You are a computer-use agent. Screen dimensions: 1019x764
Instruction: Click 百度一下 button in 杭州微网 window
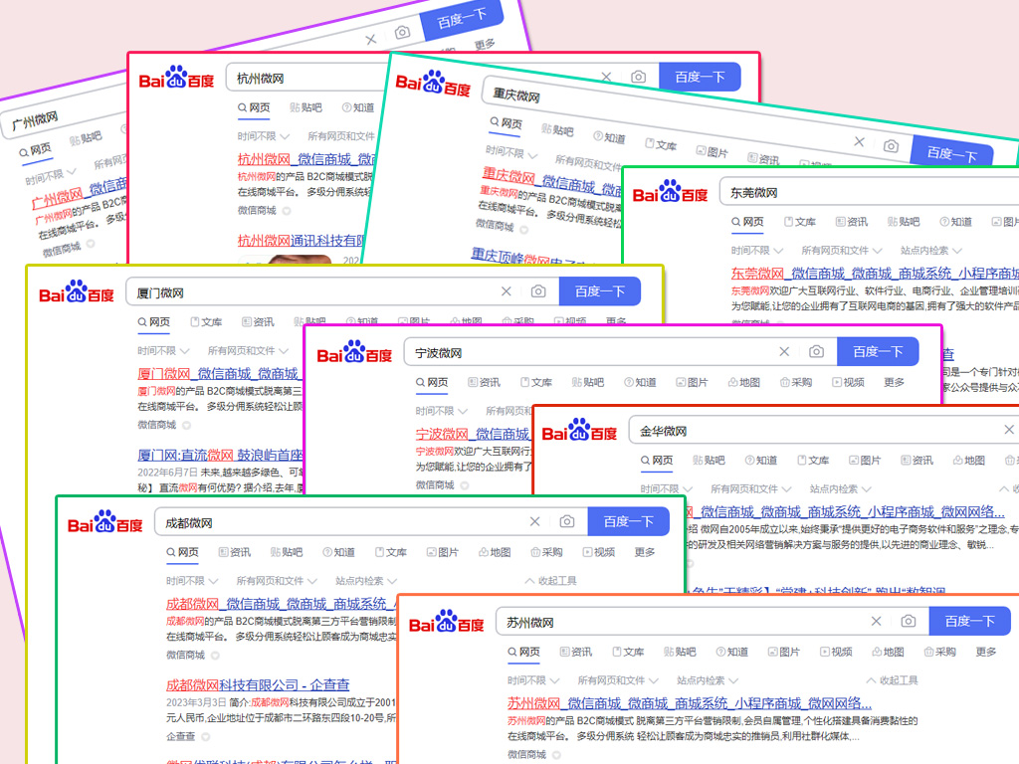click(700, 77)
